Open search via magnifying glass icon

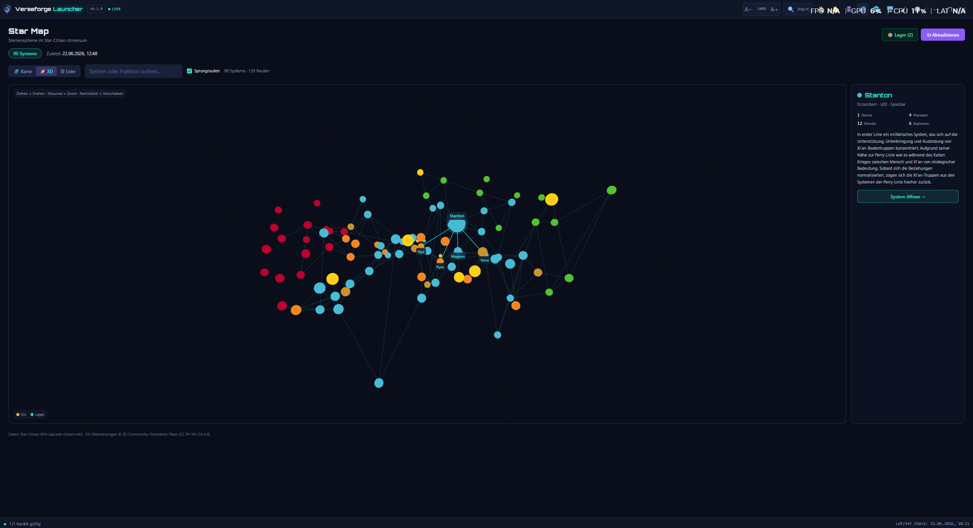click(791, 9)
